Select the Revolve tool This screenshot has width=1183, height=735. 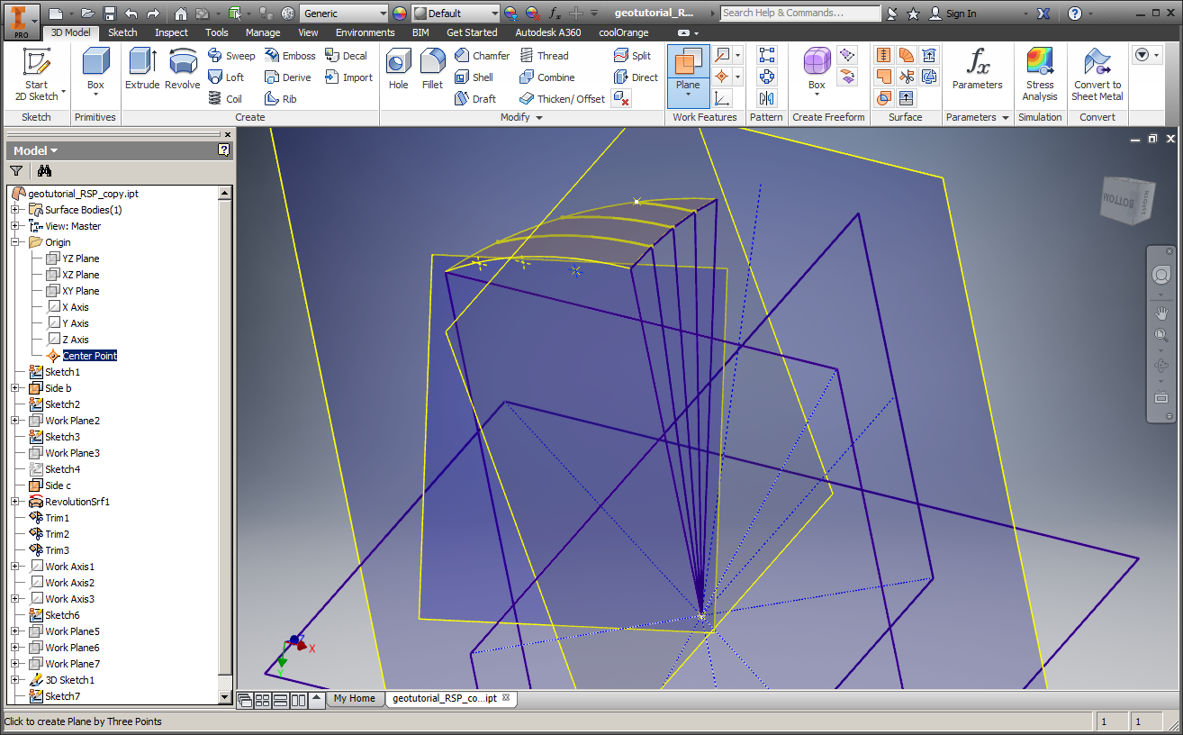[x=183, y=69]
